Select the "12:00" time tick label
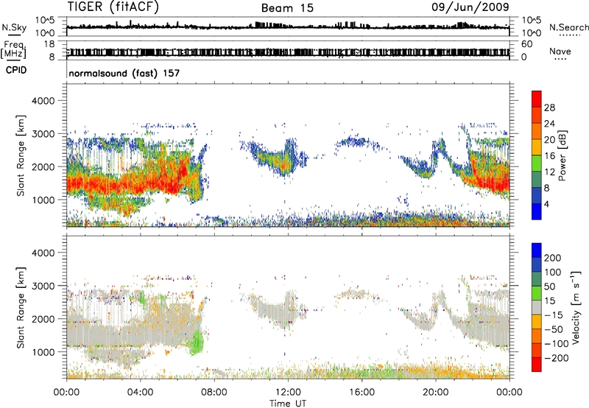The image size is (589, 408). pyautogui.click(x=288, y=393)
